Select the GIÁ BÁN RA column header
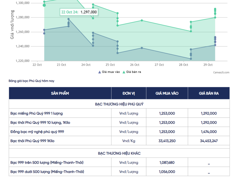235x180 pixels. coord(209,93)
